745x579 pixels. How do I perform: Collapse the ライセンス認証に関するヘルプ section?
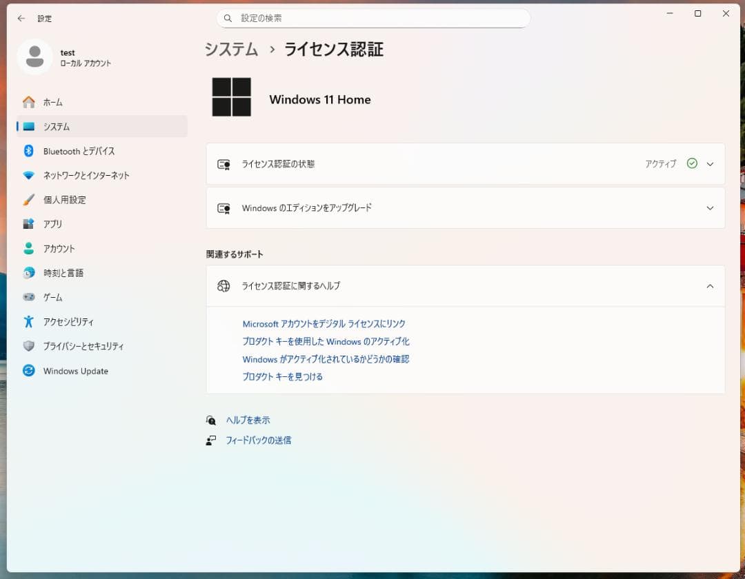(x=710, y=285)
